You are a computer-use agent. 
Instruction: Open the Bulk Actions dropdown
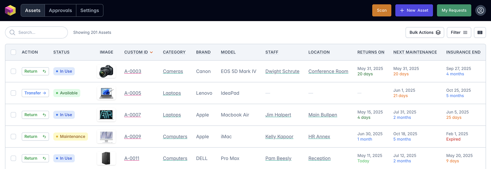tap(425, 32)
